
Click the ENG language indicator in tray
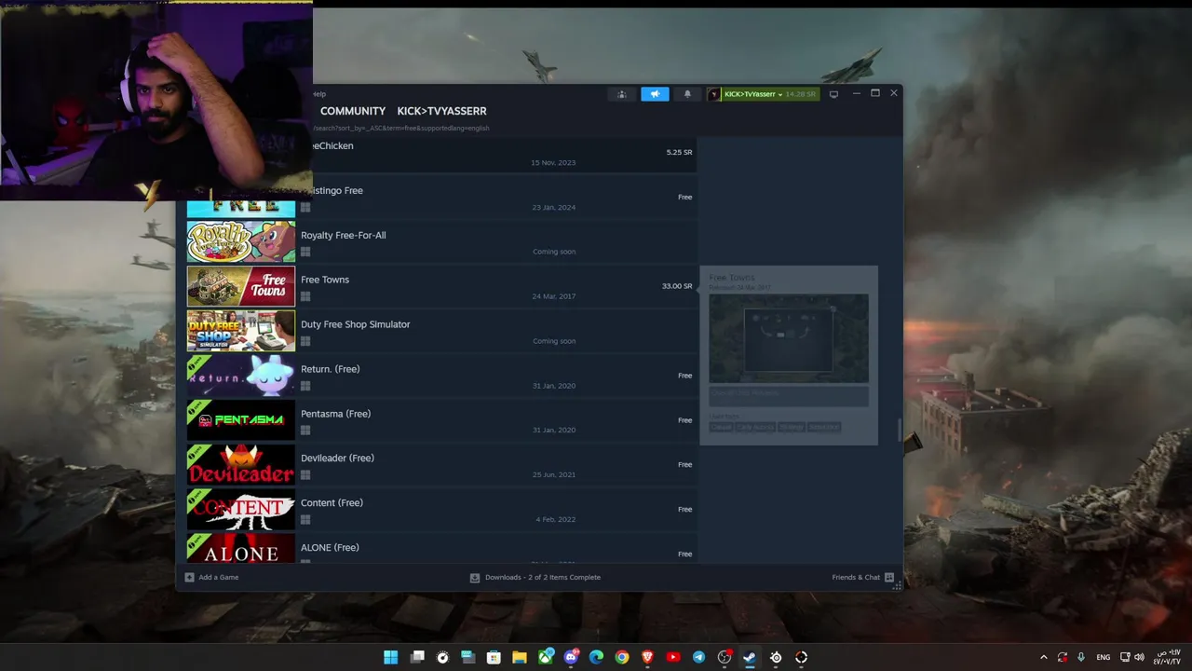pyautogui.click(x=1103, y=657)
